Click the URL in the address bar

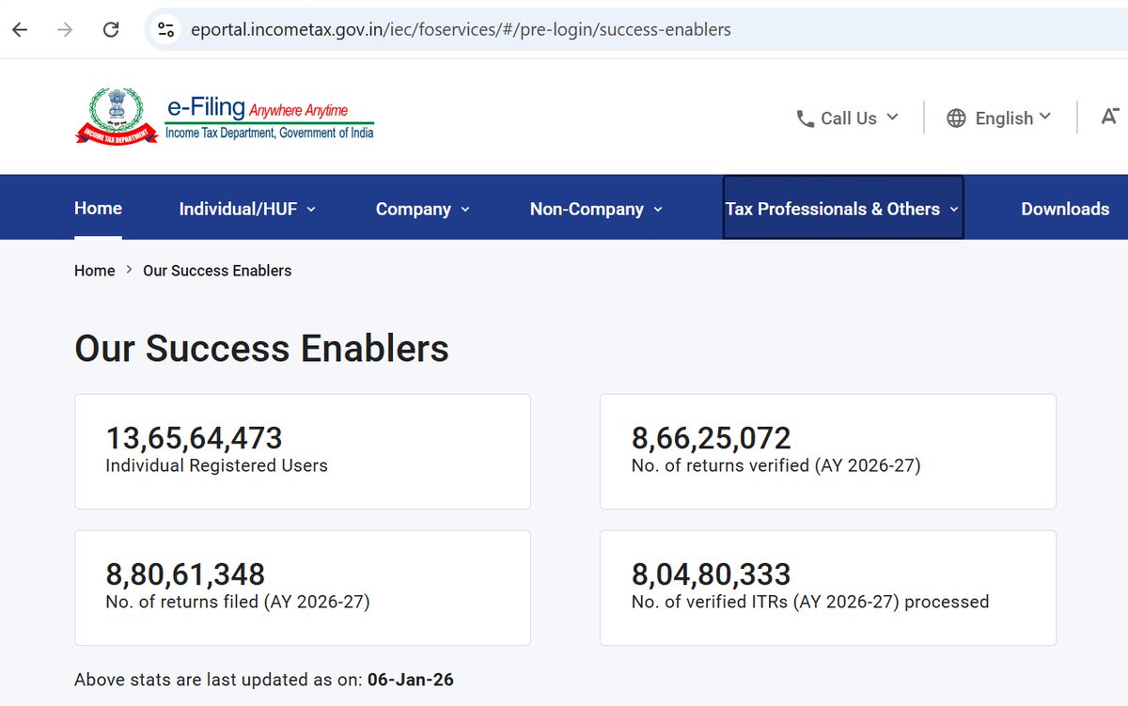point(461,29)
